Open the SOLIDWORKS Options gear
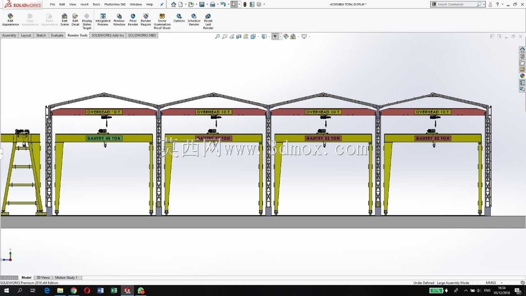 (259, 5)
